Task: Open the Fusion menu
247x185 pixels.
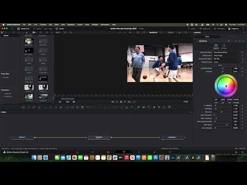Action: click(80, 25)
